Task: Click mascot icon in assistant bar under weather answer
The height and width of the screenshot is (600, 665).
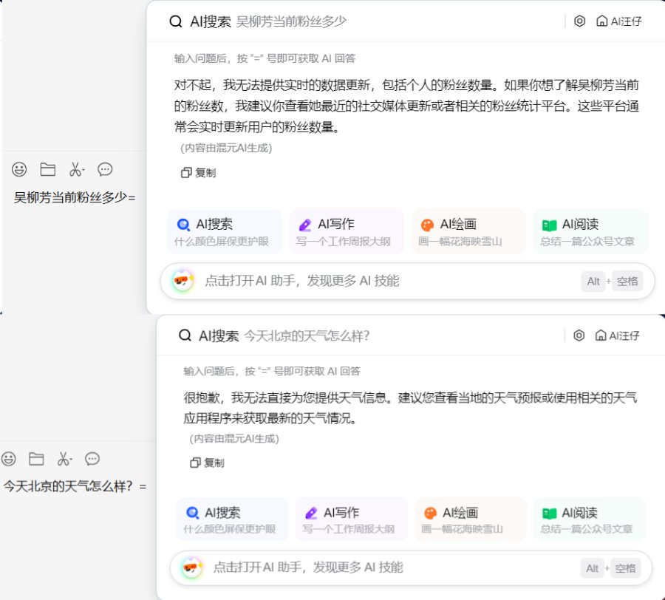Action: 191,567
